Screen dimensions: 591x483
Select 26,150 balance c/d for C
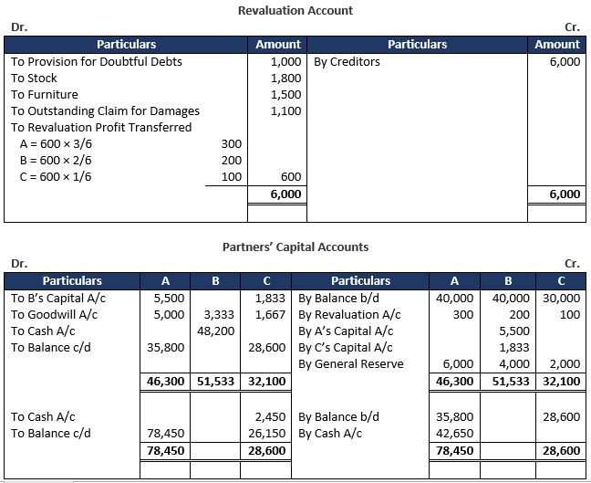(x=267, y=433)
